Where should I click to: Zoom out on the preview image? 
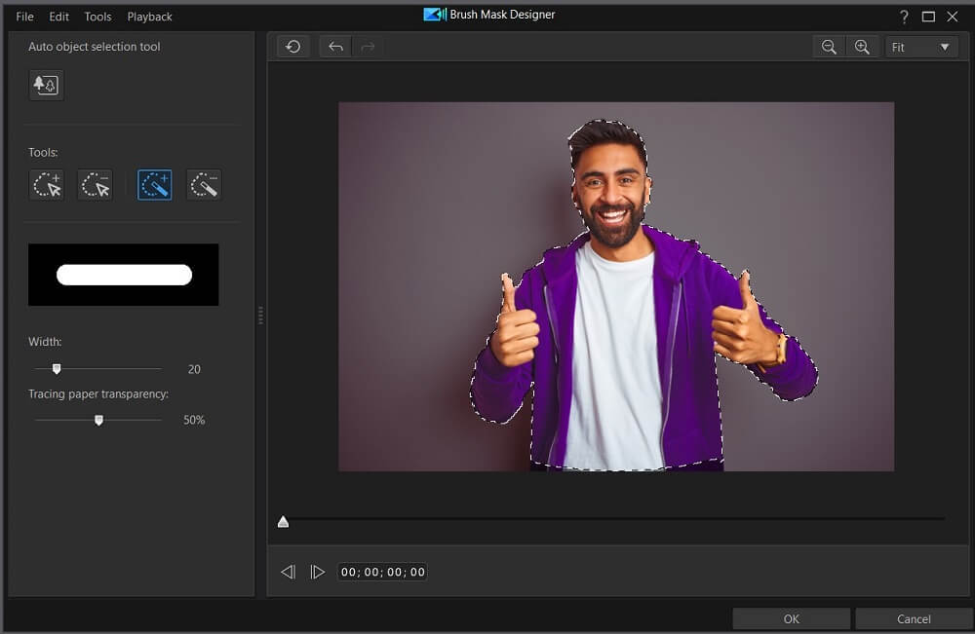tap(829, 46)
